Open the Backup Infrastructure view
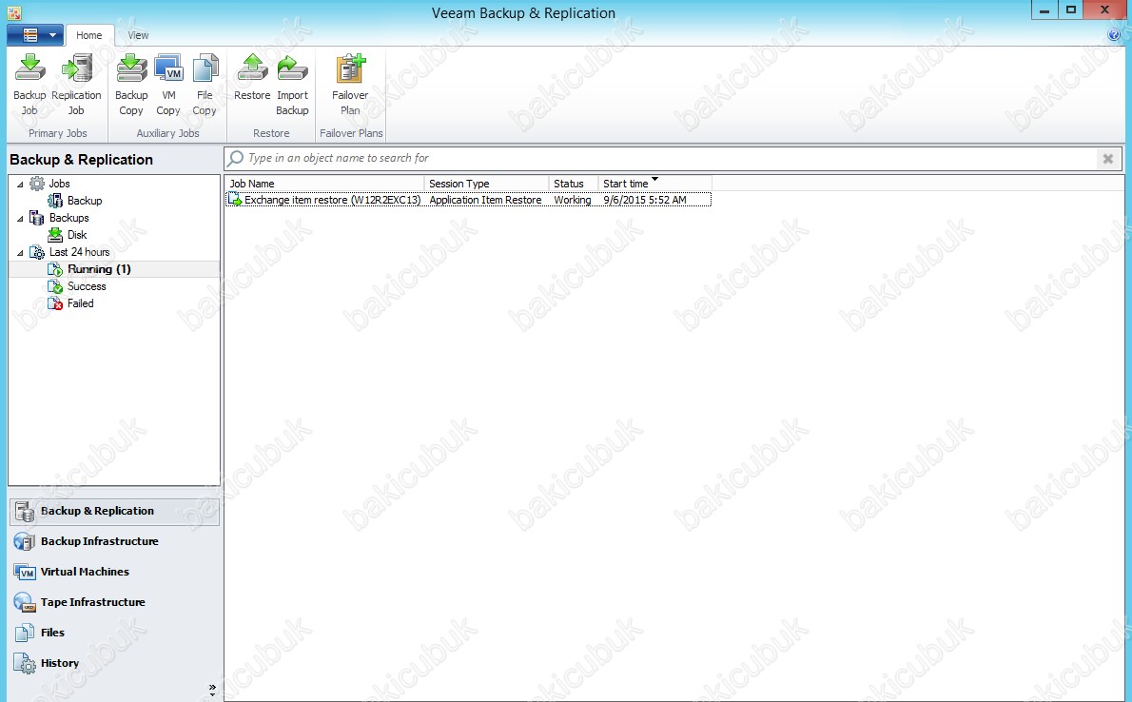This screenshot has width=1132, height=702. click(x=114, y=541)
